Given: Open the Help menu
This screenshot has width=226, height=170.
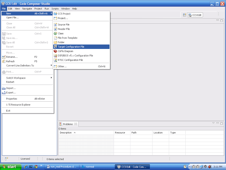Looking at the screenshot, I should [x=75, y=8].
